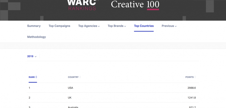Select the USA country cell
Screen dimensions: 226x108
point(71,88)
